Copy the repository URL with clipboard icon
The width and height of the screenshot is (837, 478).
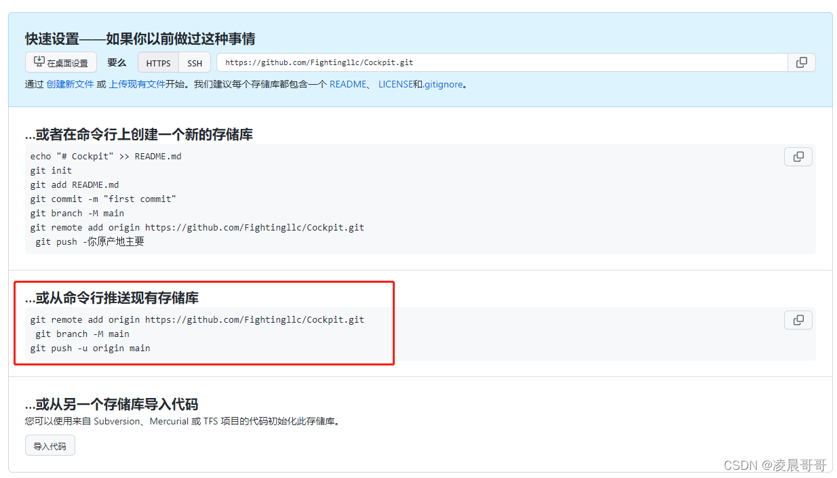pyautogui.click(x=801, y=62)
